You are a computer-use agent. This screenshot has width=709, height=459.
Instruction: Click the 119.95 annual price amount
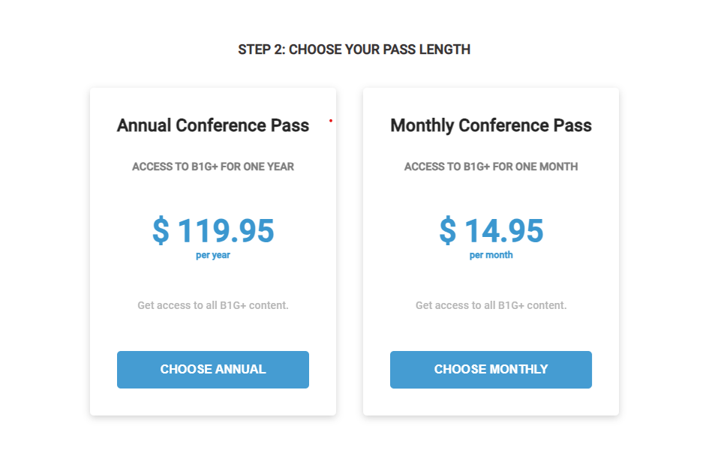pyautogui.click(x=226, y=231)
